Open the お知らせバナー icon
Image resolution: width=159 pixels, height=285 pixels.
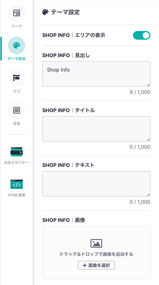[x=17, y=152]
